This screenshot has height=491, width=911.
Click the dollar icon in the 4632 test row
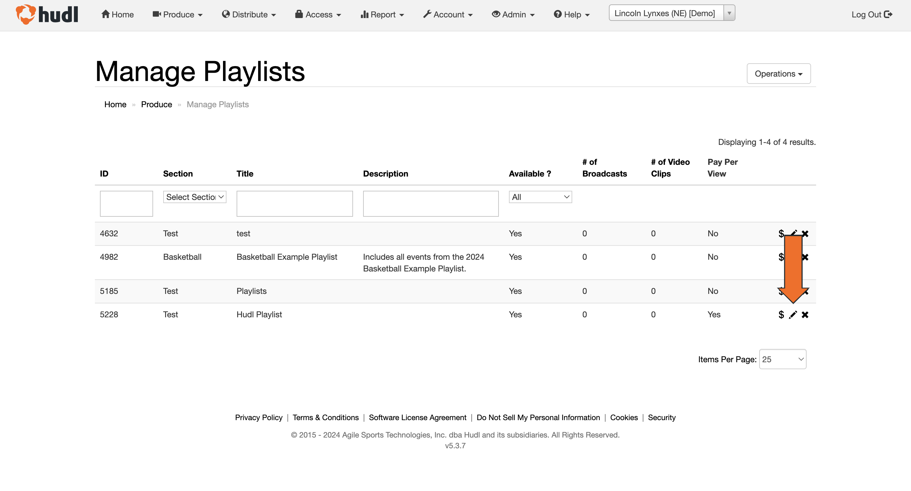pyautogui.click(x=781, y=233)
